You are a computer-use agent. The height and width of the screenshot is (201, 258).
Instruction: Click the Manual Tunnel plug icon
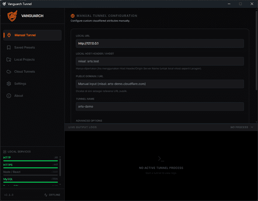click(x=9, y=35)
